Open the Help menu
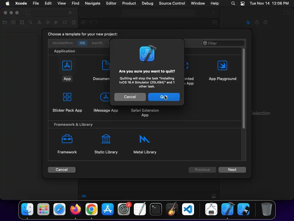The width and height of the screenshot is (294, 221). click(x=214, y=3)
